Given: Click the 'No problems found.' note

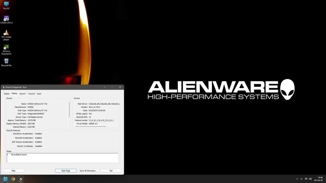Looking at the screenshot, I should pyautogui.click(x=19, y=155).
